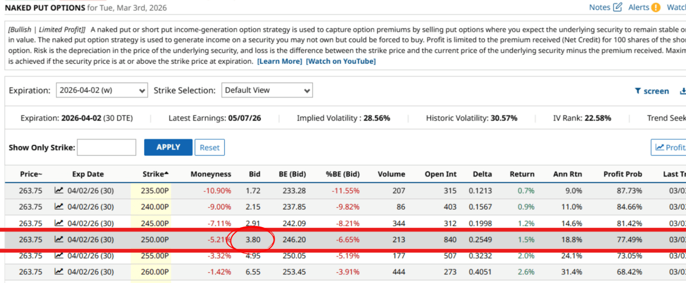Click the download icon beside screen
Viewport: 686px width, 283px height.
[682, 91]
